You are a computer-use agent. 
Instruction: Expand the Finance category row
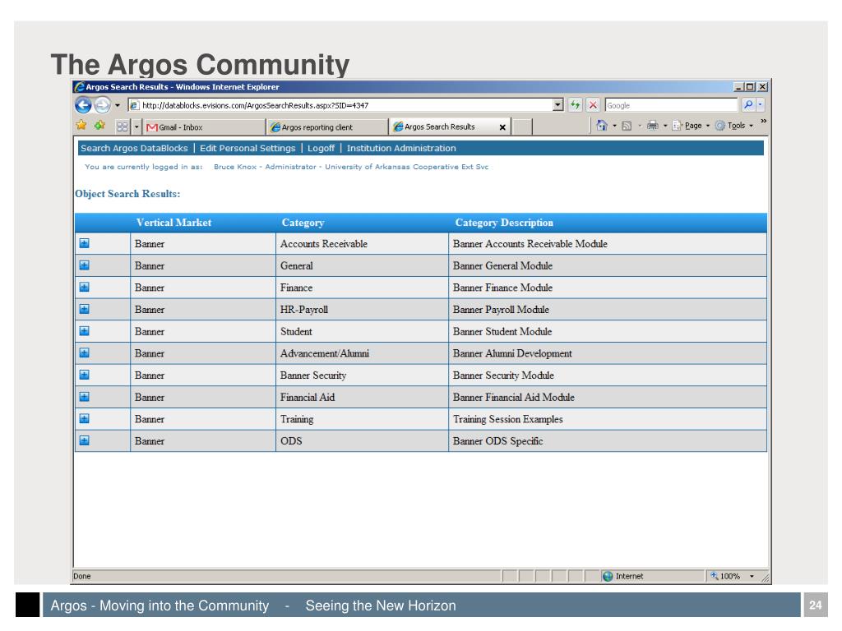(x=85, y=287)
